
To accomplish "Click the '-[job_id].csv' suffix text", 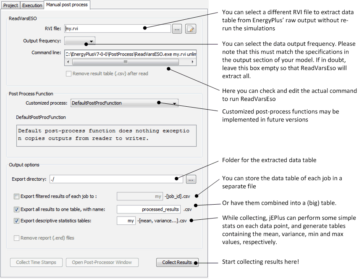I will coord(177,197).
